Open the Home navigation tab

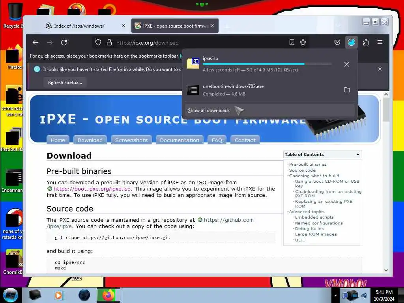[58, 140]
